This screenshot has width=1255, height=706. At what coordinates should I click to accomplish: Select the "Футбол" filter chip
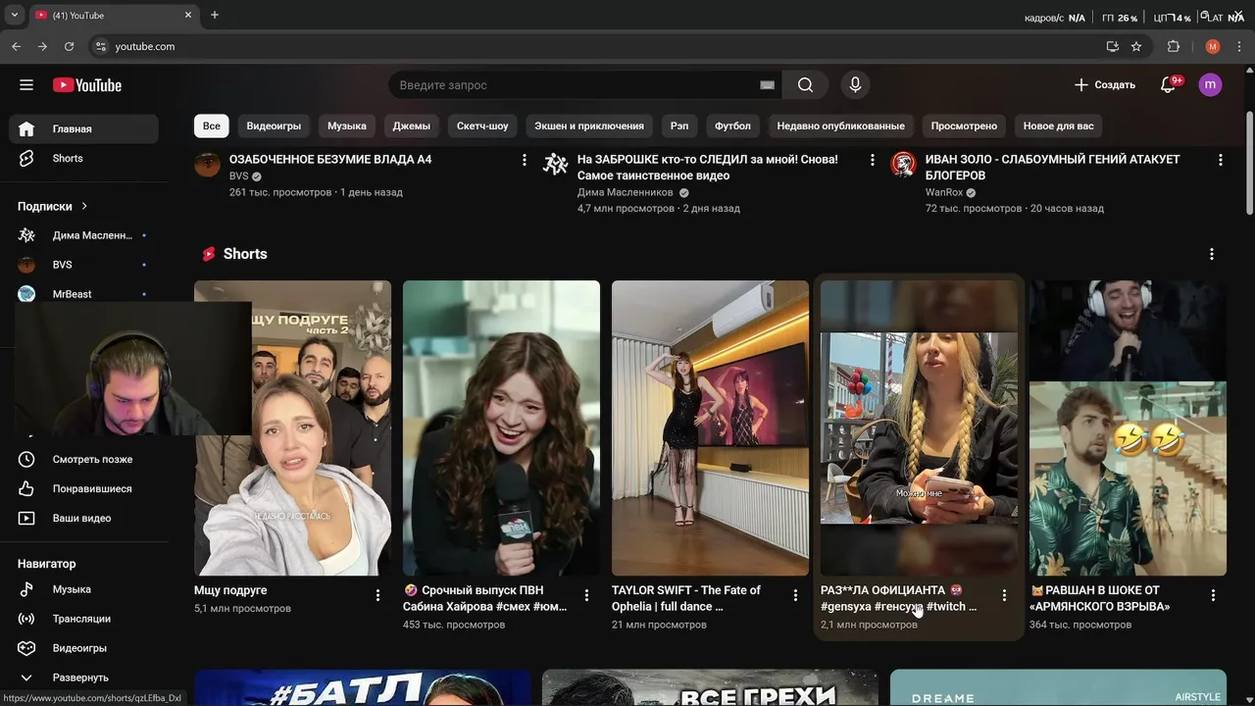click(x=732, y=126)
